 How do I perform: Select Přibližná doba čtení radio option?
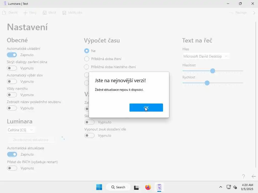87,59
